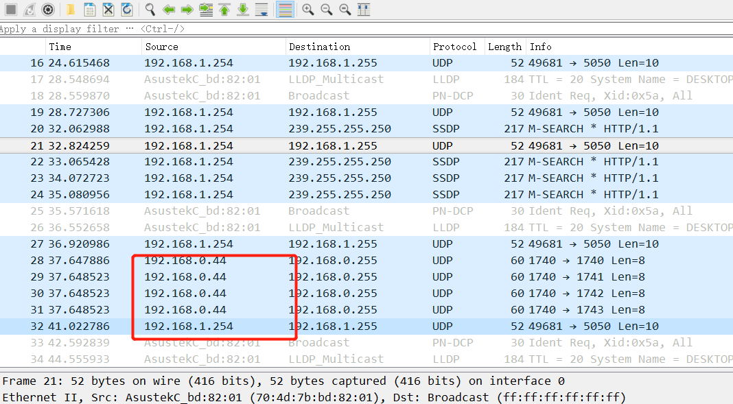Zoom out main window text

(x=326, y=10)
